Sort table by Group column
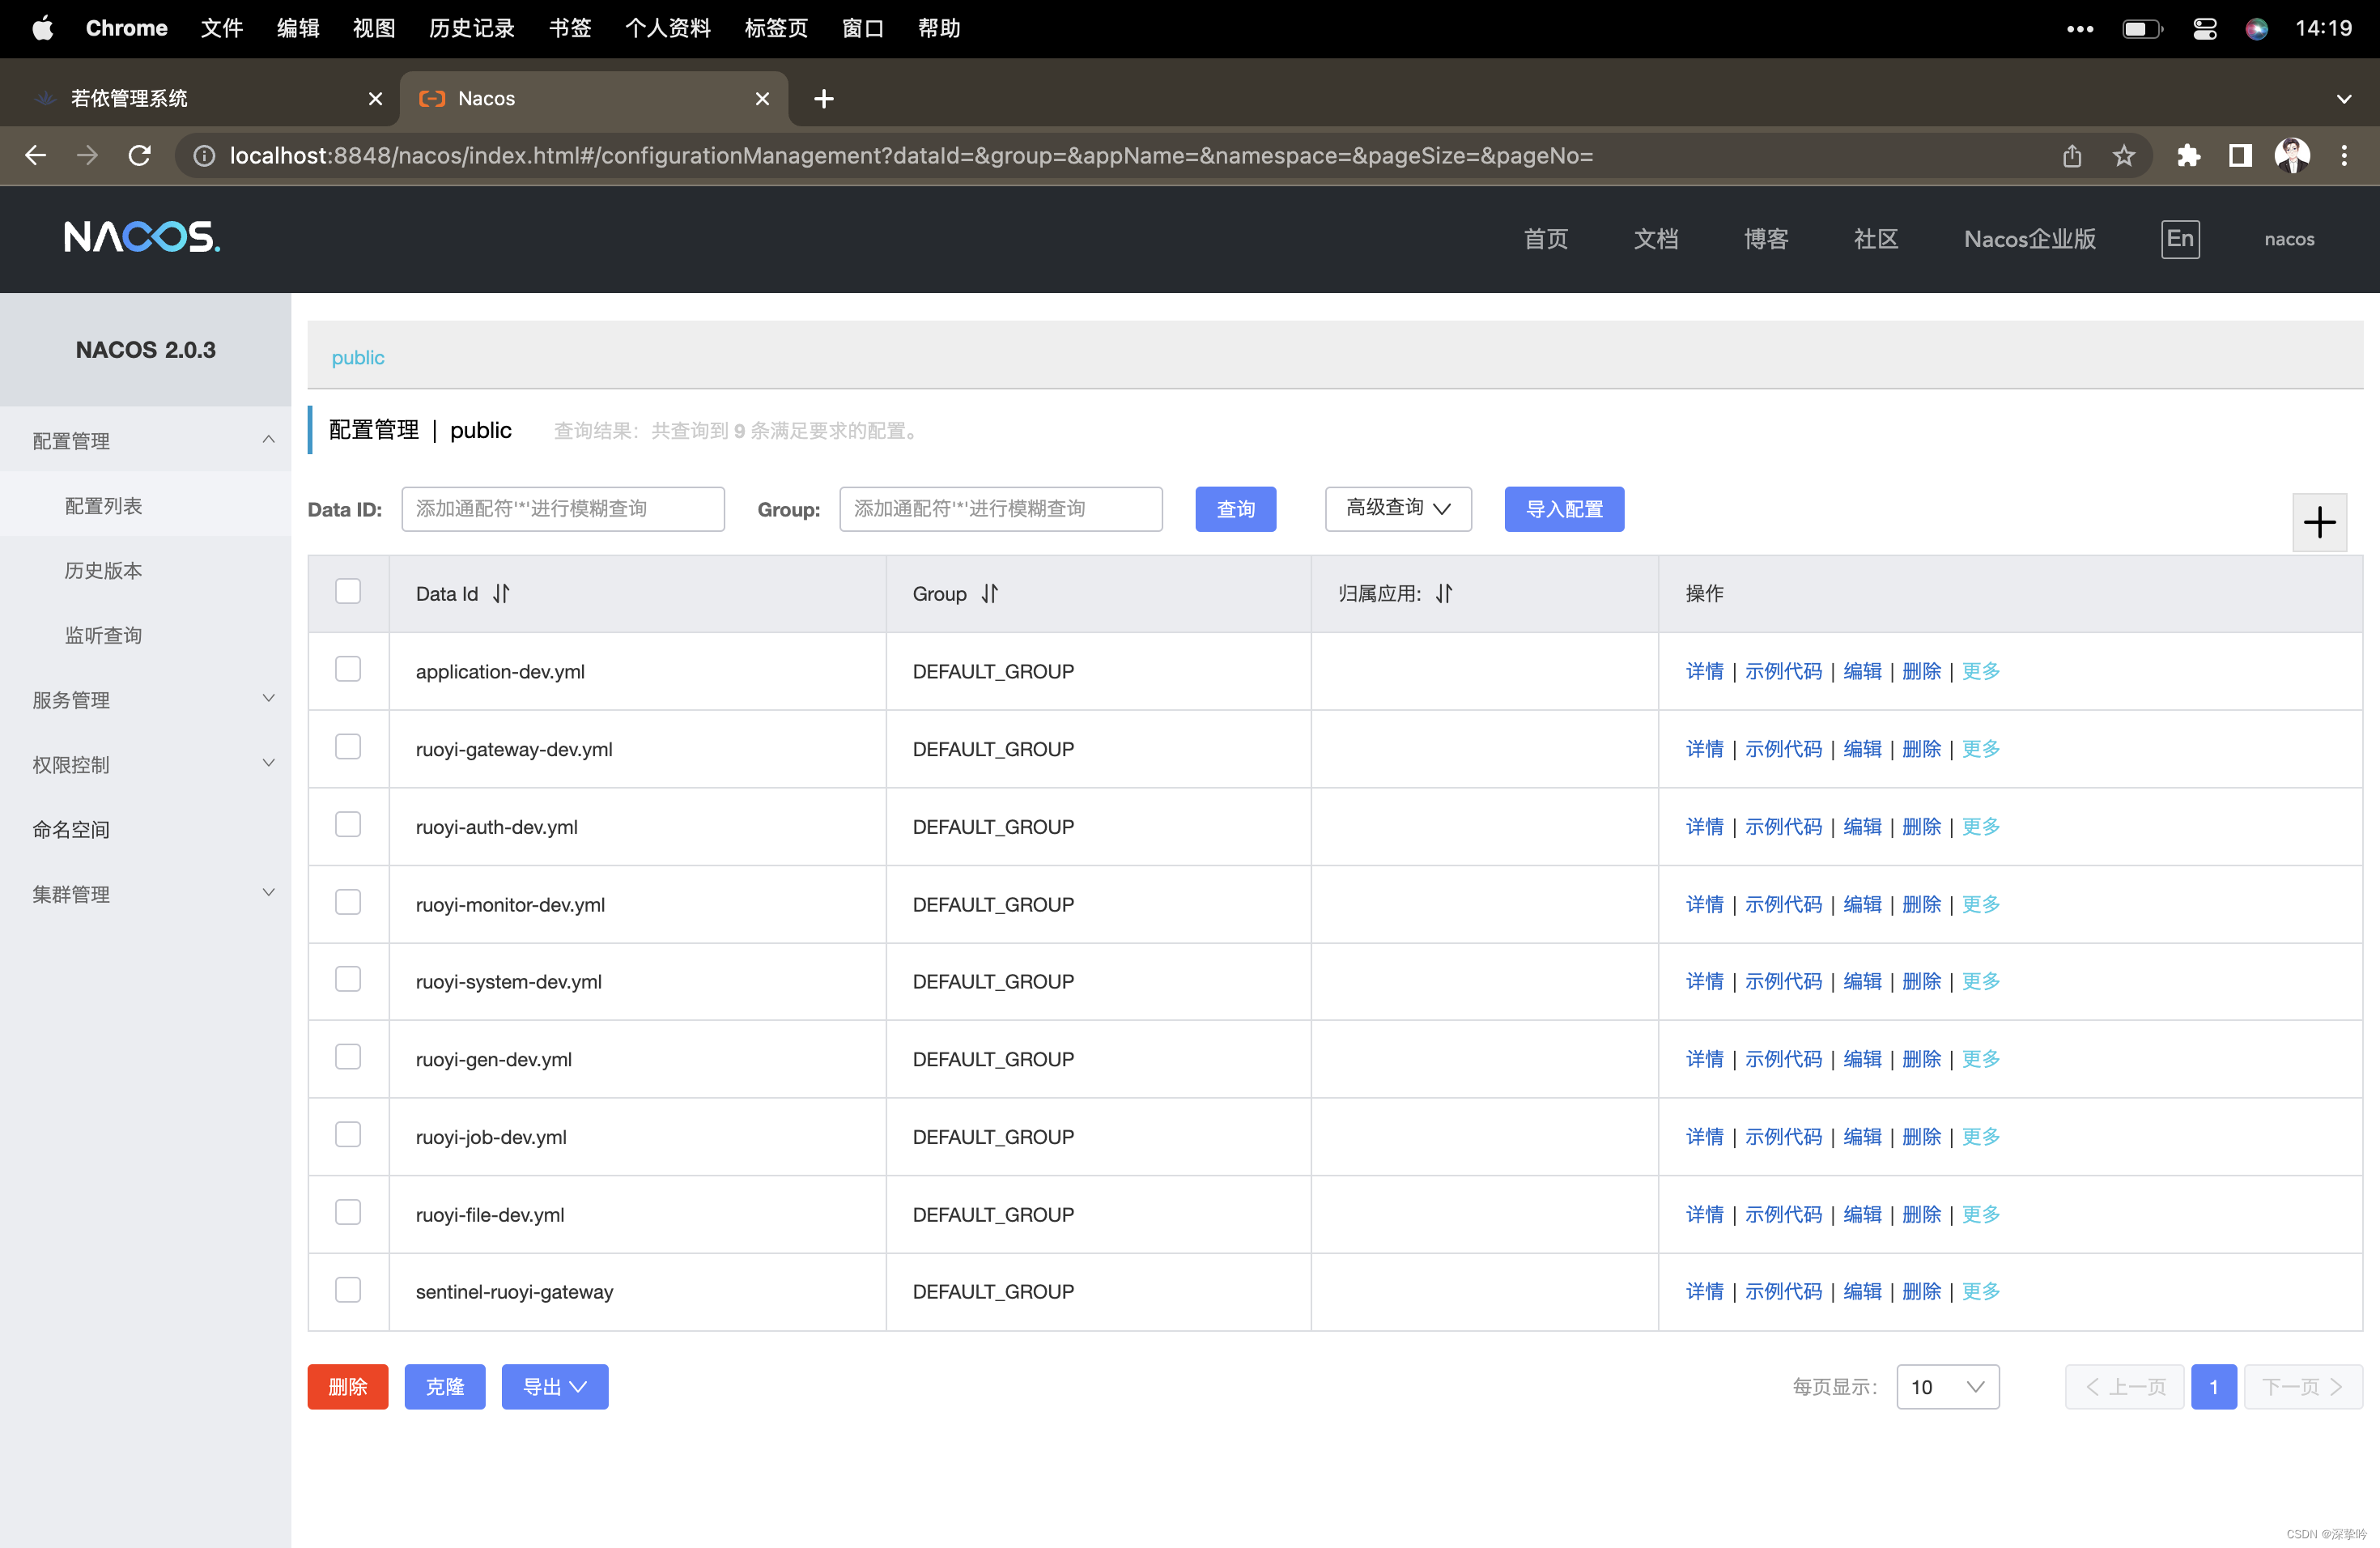The width and height of the screenshot is (2380, 1548). (989, 593)
